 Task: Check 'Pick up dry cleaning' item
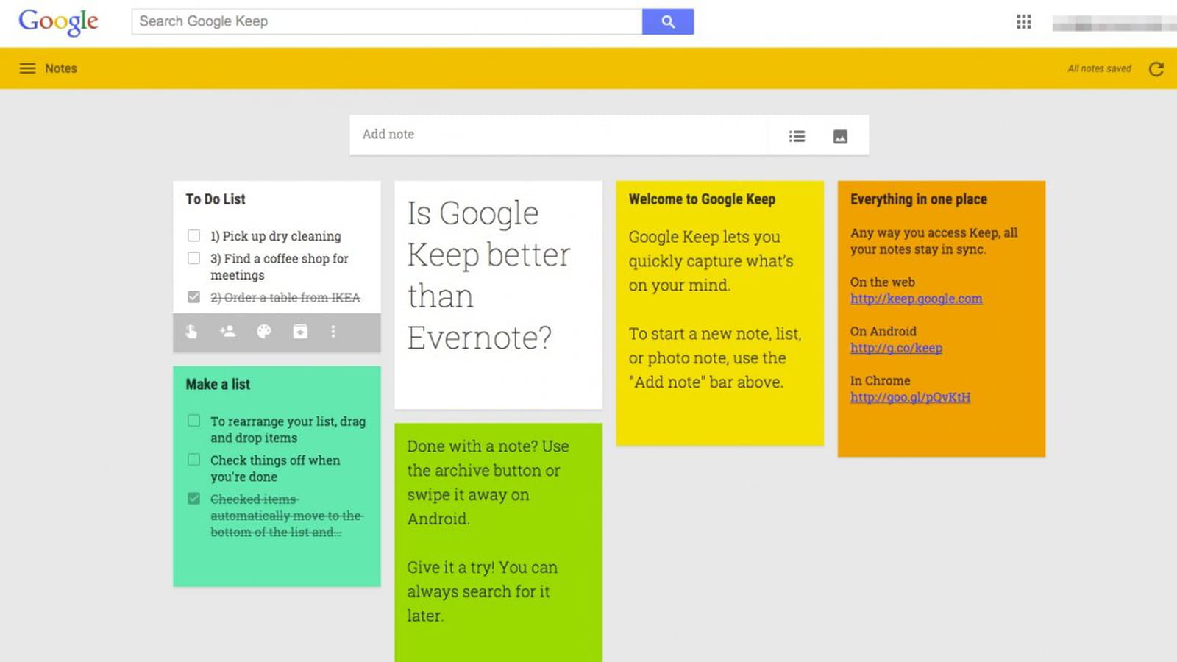pyautogui.click(x=193, y=235)
